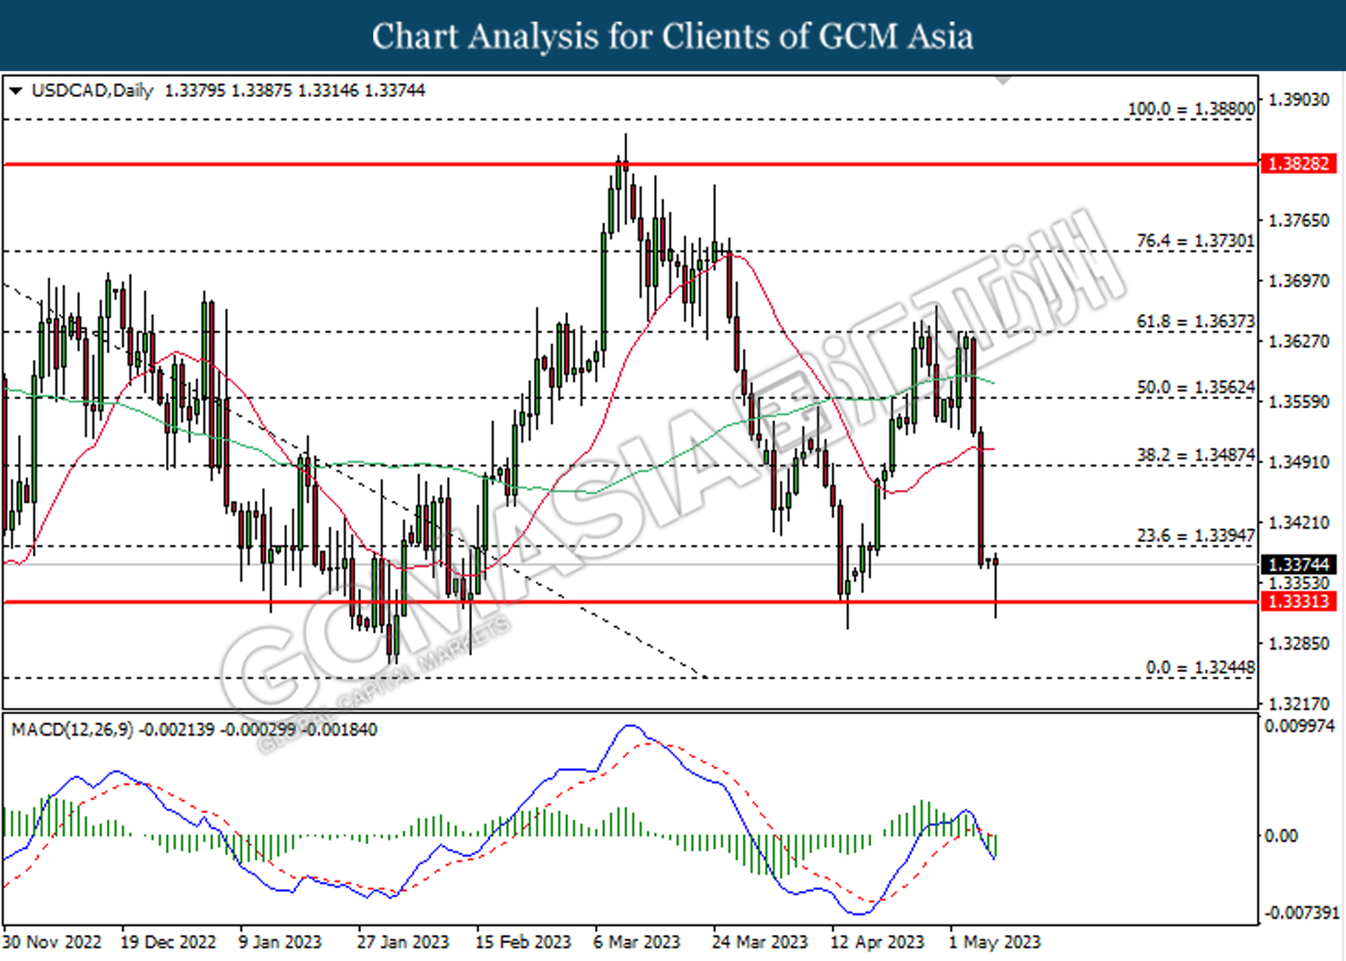The image size is (1346, 961).
Task: Select the Fibonacci label 100.0 = 1.38800
Action: tap(1191, 109)
